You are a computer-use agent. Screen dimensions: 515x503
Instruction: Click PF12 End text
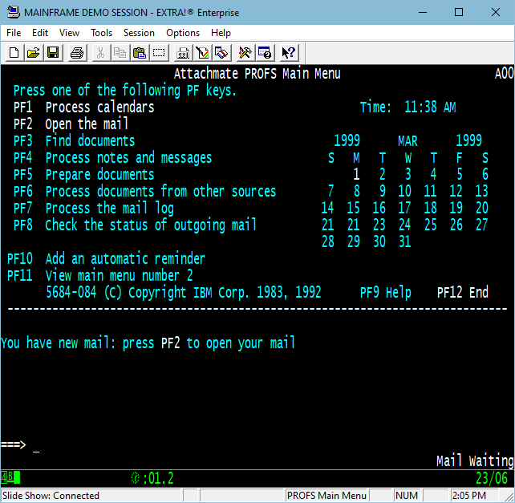(x=462, y=292)
